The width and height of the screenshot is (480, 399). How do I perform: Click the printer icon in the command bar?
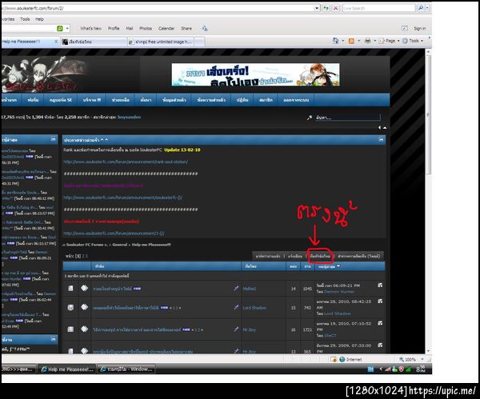pos(368,41)
